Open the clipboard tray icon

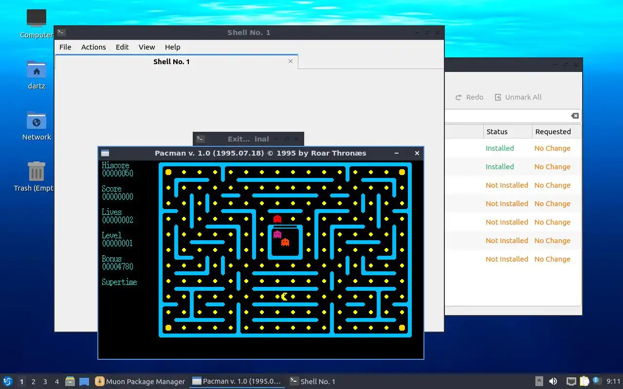click(584, 382)
